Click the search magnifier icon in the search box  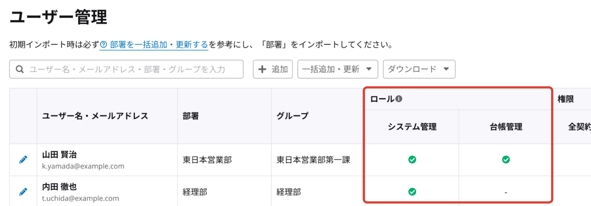pos(20,69)
